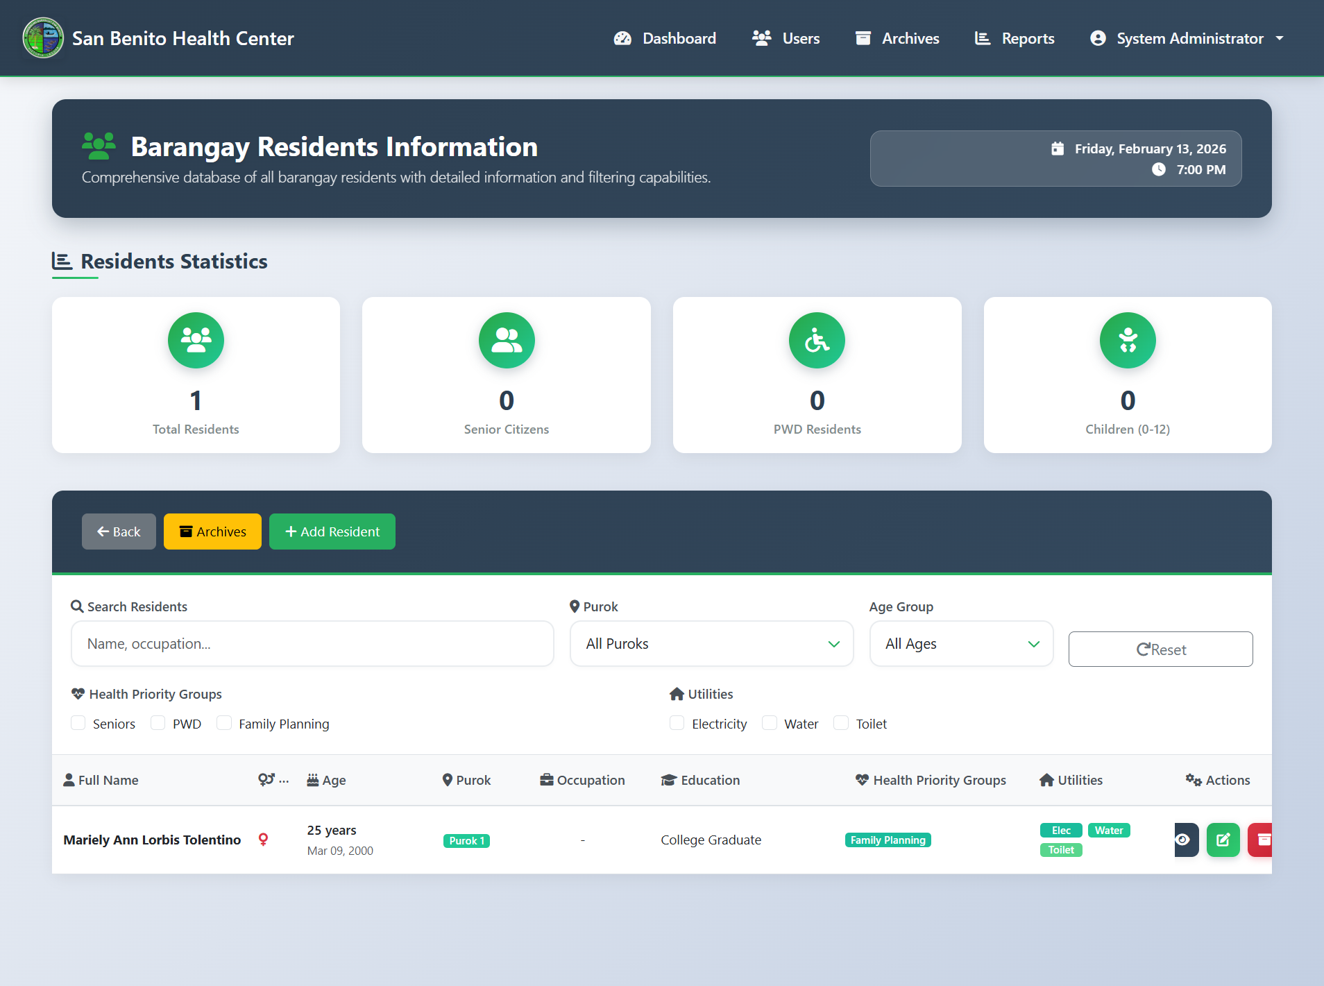The width and height of the screenshot is (1324, 986).
Task: Go to Dashboard in the navbar
Action: (x=665, y=38)
